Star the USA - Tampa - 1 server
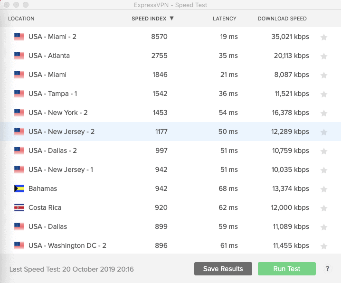The height and width of the screenshot is (283, 341). (x=324, y=94)
